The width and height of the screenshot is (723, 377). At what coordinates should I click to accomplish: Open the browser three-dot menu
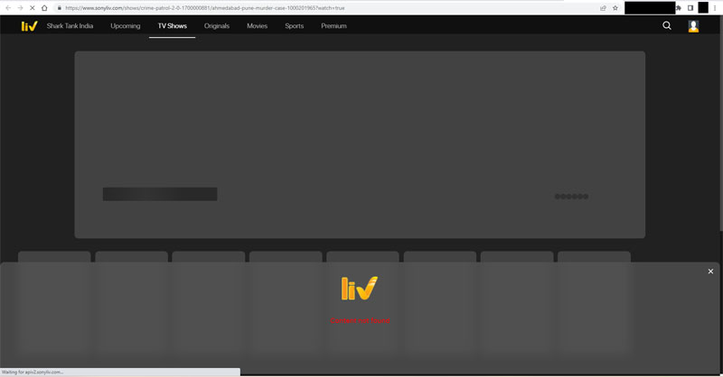[716, 8]
